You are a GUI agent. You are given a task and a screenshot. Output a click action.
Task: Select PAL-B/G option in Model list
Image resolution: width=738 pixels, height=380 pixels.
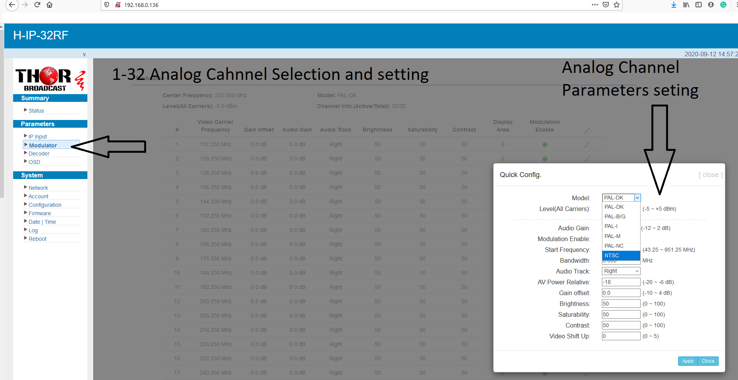[x=615, y=216]
